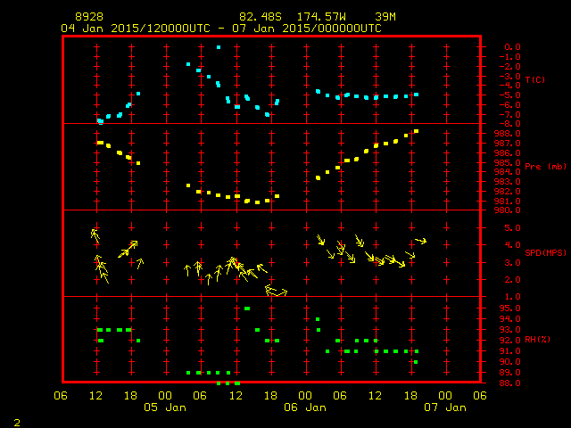
Task: Click the -7.0 temperature tick label
Action: pos(509,115)
